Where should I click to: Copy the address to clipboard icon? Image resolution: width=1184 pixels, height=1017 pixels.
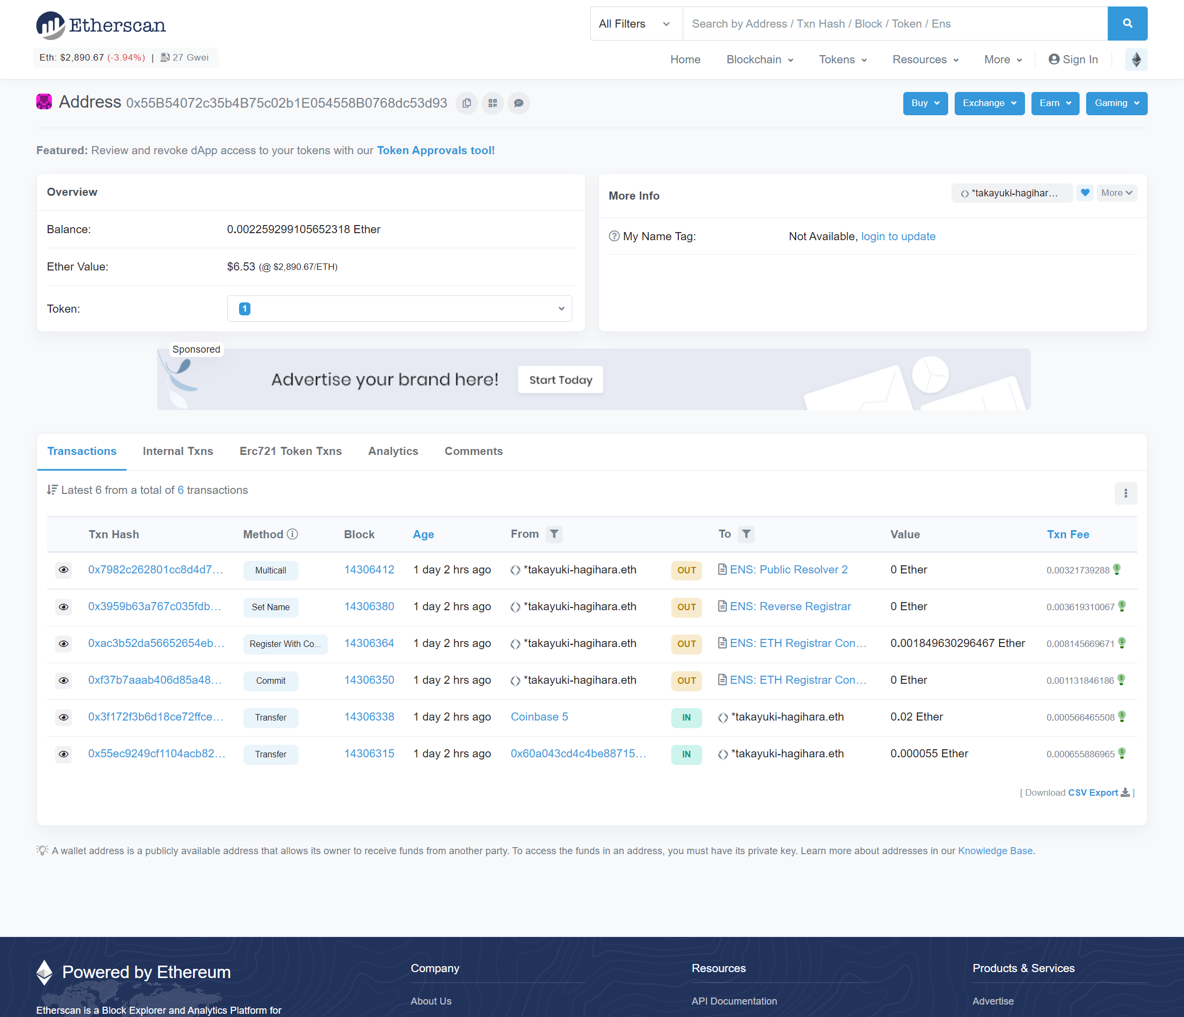(x=466, y=103)
